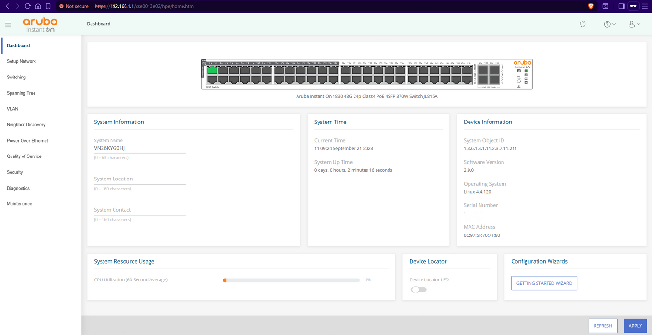Select SFP port 52 on the switch image
This screenshot has height=335, width=652.
click(x=494, y=80)
